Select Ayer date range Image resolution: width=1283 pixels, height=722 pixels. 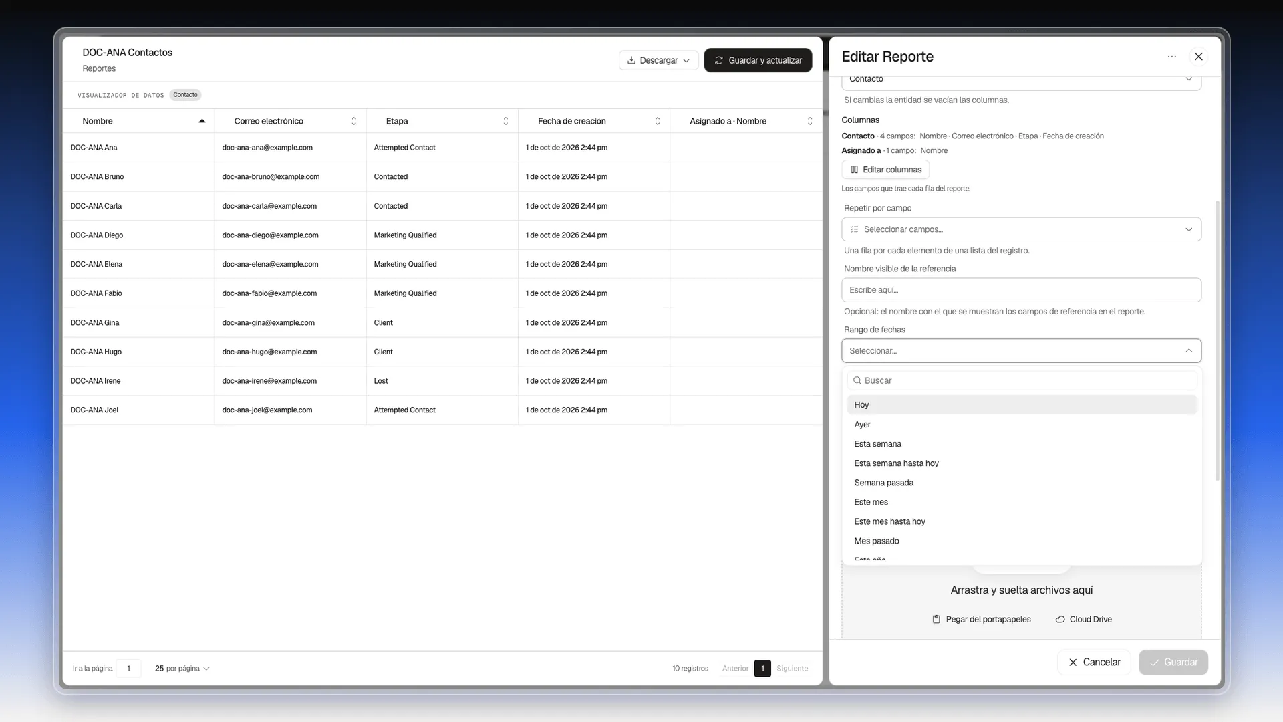click(x=1021, y=425)
